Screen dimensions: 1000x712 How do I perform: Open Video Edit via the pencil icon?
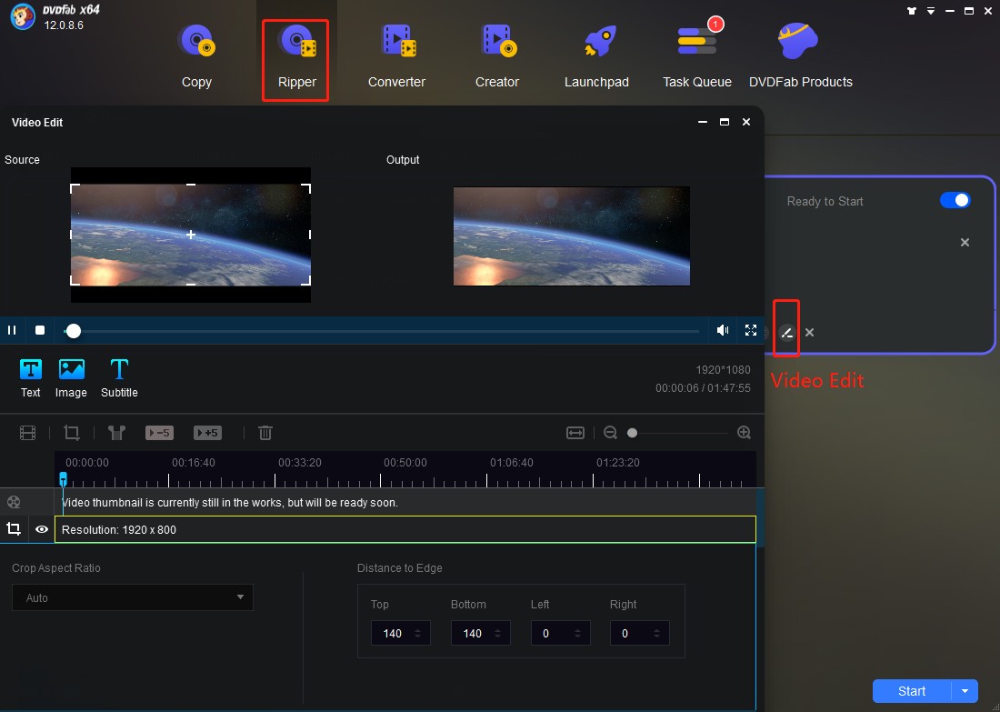point(785,331)
